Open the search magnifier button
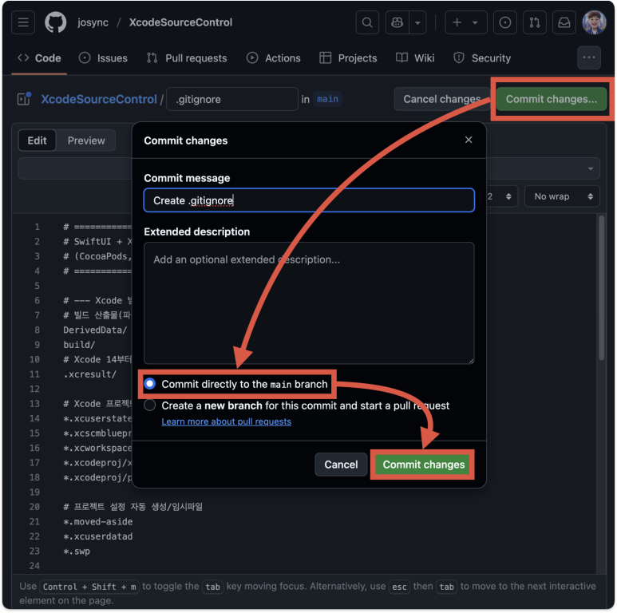The image size is (617, 613). (x=367, y=22)
